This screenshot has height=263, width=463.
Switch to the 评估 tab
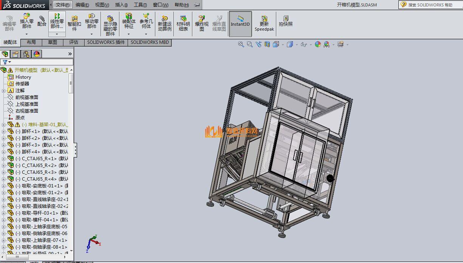tap(73, 42)
